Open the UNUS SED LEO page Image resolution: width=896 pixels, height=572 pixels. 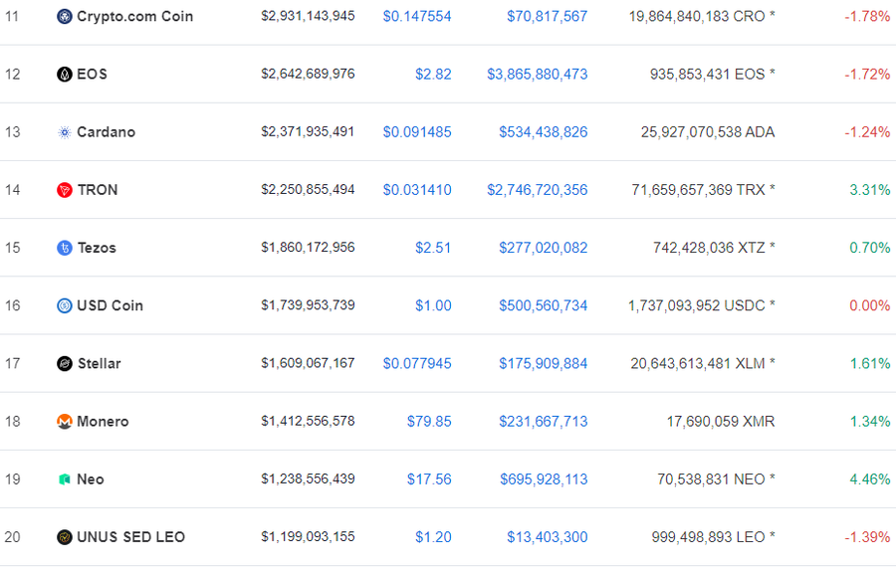(x=130, y=537)
